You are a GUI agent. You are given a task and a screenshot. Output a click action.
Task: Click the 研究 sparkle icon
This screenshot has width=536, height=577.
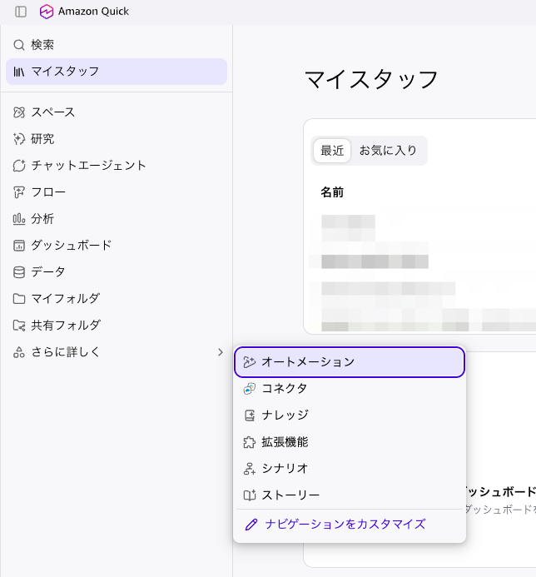click(19, 139)
